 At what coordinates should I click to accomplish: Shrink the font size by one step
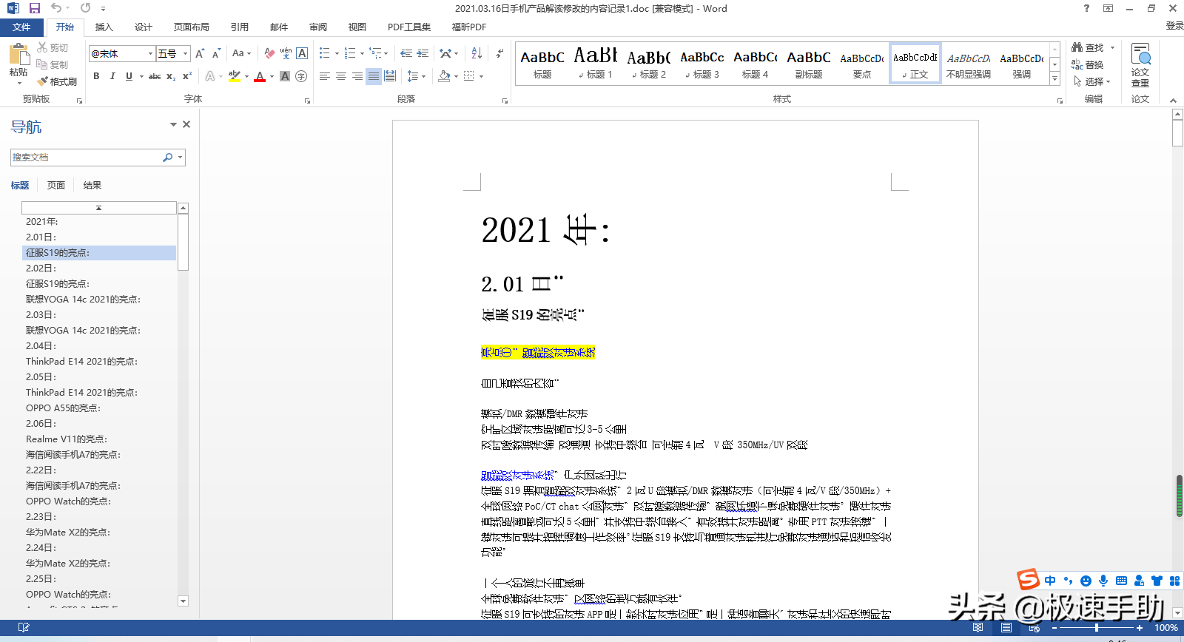tap(216, 53)
